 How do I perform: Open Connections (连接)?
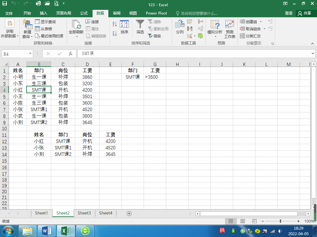pos(92,22)
